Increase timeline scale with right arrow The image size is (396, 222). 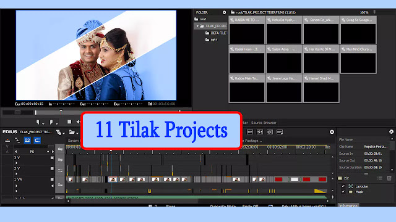click(53, 152)
